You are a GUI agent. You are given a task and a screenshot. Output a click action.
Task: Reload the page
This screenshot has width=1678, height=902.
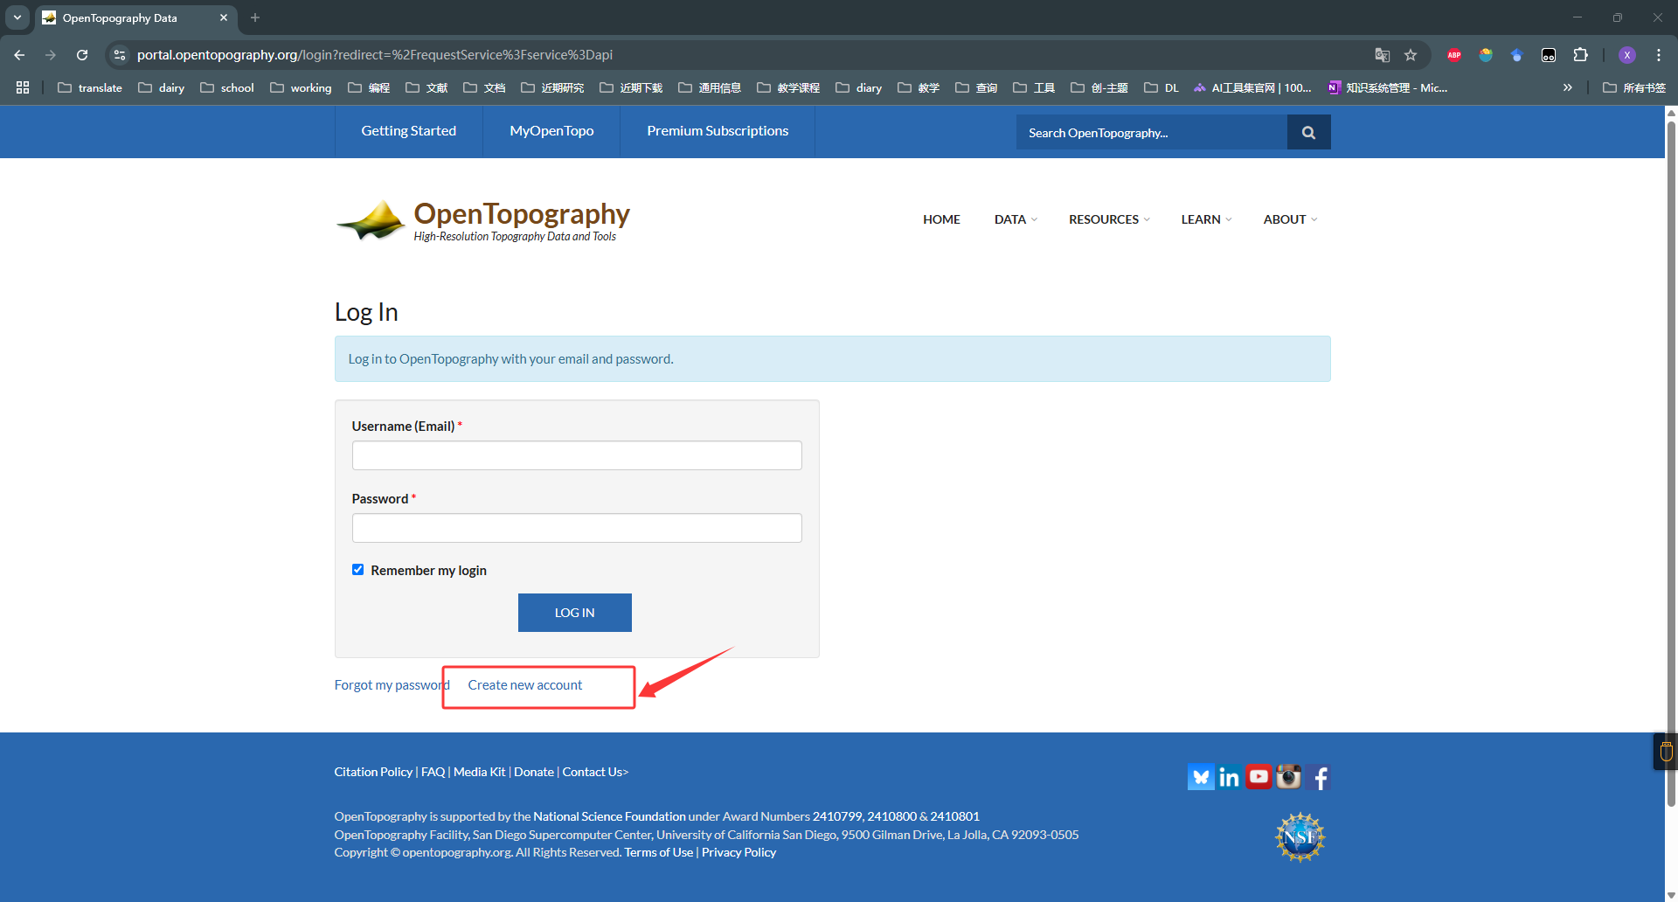(x=82, y=55)
